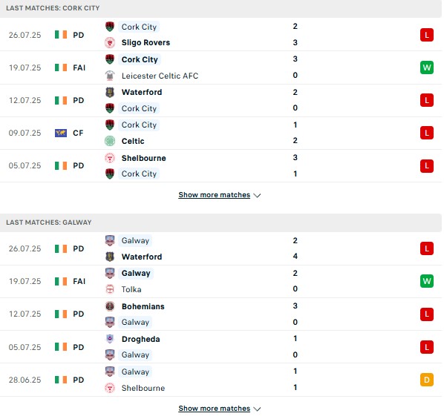This screenshot has height=419, width=444.
Task: Open the Waterford team link in 12.07.25 match
Action: (x=142, y=92)
